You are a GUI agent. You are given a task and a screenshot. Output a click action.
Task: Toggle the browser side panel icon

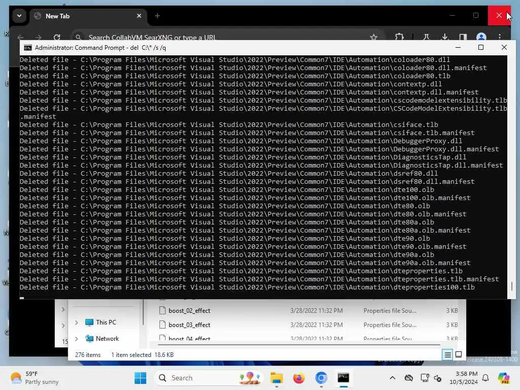pyautogui.click(x=463, y=37)
